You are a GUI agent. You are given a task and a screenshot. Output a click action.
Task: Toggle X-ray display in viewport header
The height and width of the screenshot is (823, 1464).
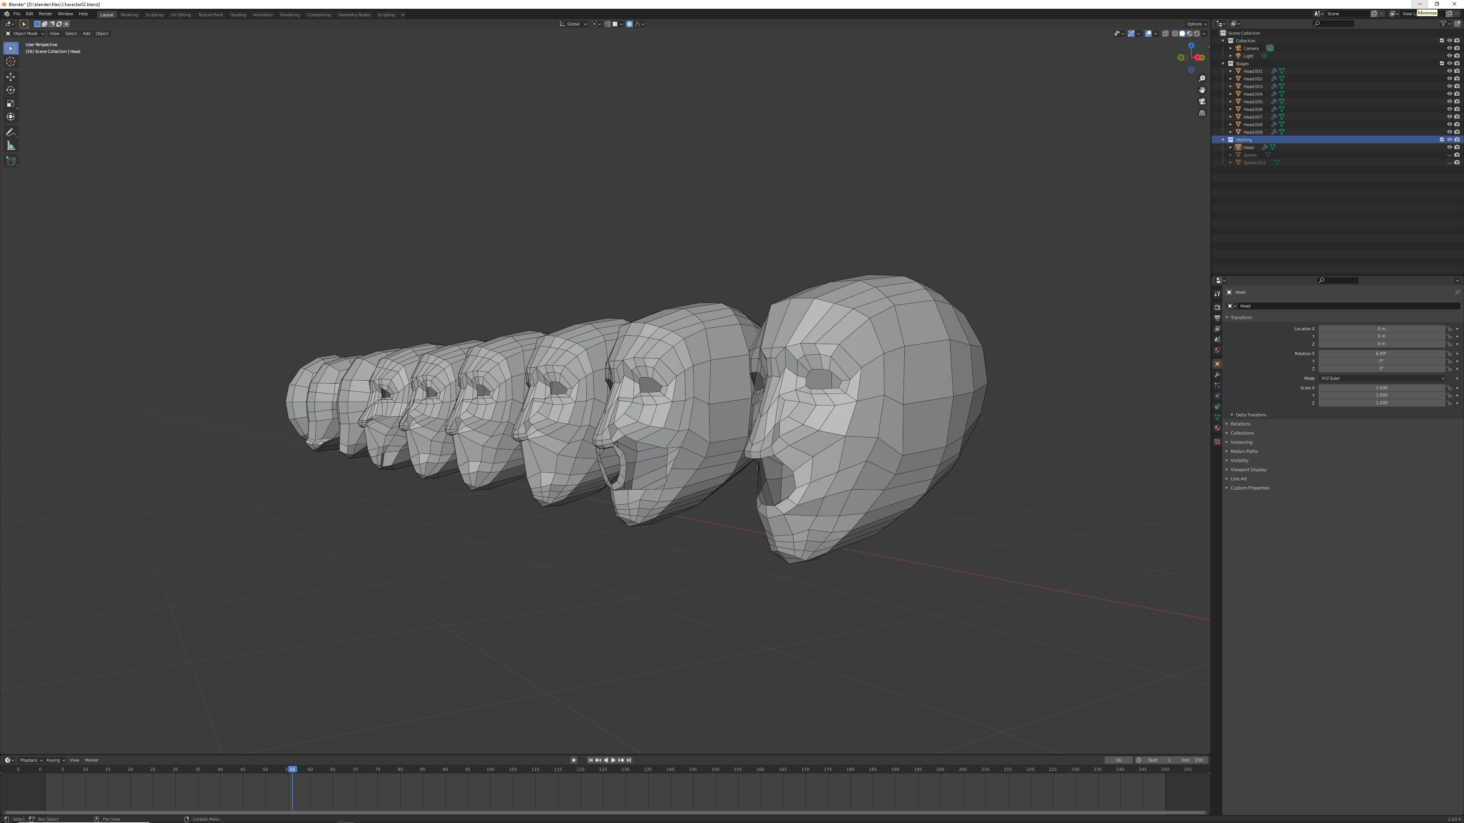[1165, 34]
